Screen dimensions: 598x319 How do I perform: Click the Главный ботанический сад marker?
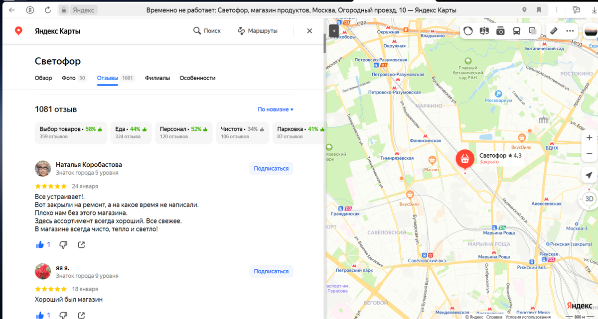[x=468, y=61]
